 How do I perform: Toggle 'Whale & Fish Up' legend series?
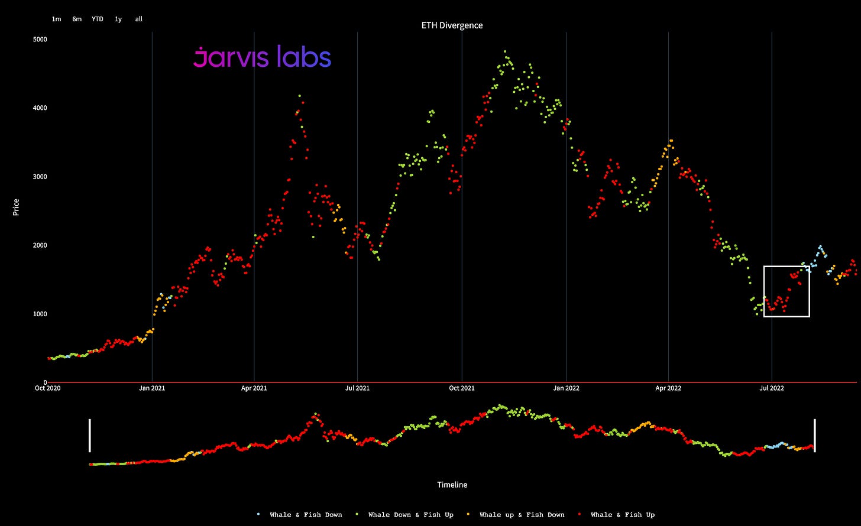click(617, 515)
